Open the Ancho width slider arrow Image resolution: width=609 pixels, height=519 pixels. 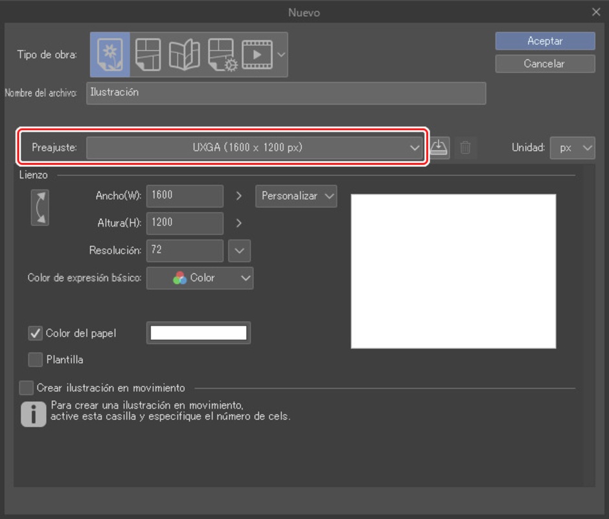(x=239, y=196)
